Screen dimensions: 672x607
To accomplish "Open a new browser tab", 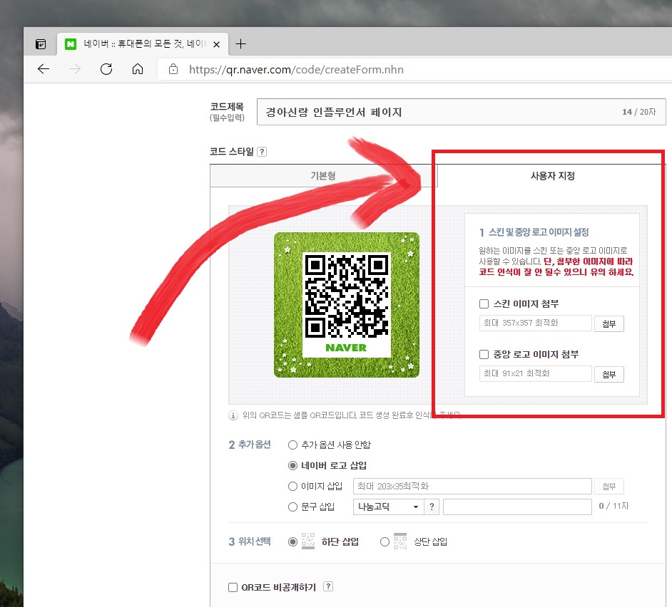I will 241,43.
